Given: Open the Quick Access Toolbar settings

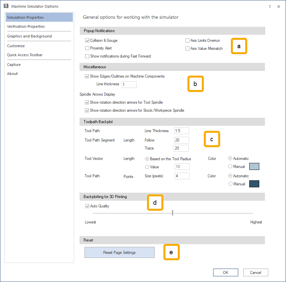Looking at the screenshot, I should [25, 55].
